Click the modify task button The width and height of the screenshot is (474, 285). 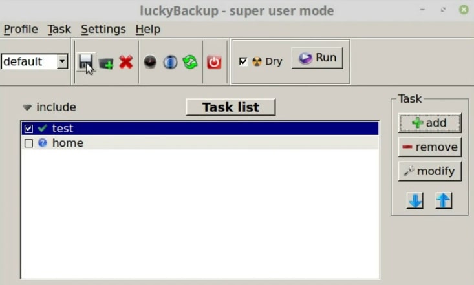(x=430, y=171)
